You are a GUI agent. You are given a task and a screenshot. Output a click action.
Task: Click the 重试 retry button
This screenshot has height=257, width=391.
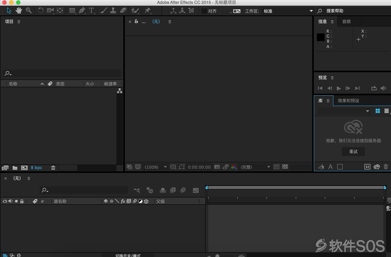353,151
